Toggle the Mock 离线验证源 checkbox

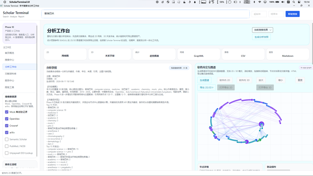(x=7, y=112)
